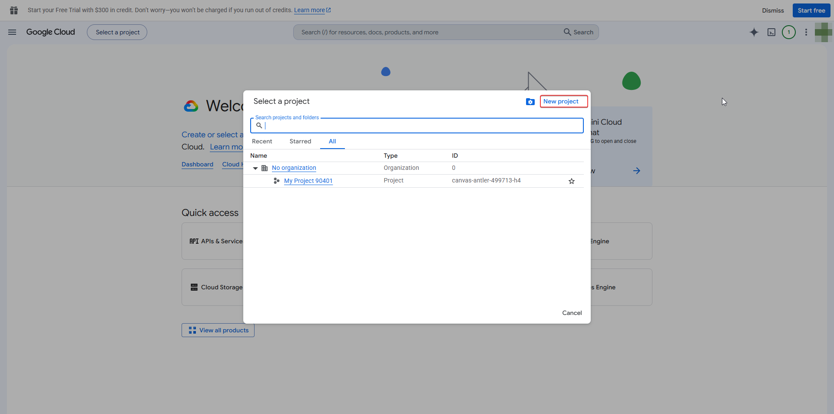Viewport: 834px width, 414px height.
Task: Click the New project button
Action: (x=564, y=101)
